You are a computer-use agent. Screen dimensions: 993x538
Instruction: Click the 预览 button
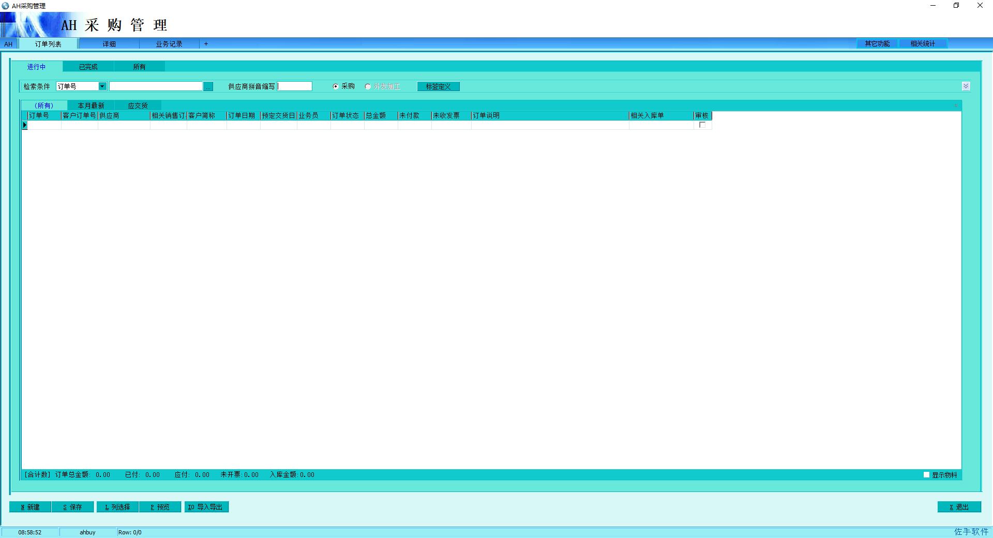click(x=160, y=507)
